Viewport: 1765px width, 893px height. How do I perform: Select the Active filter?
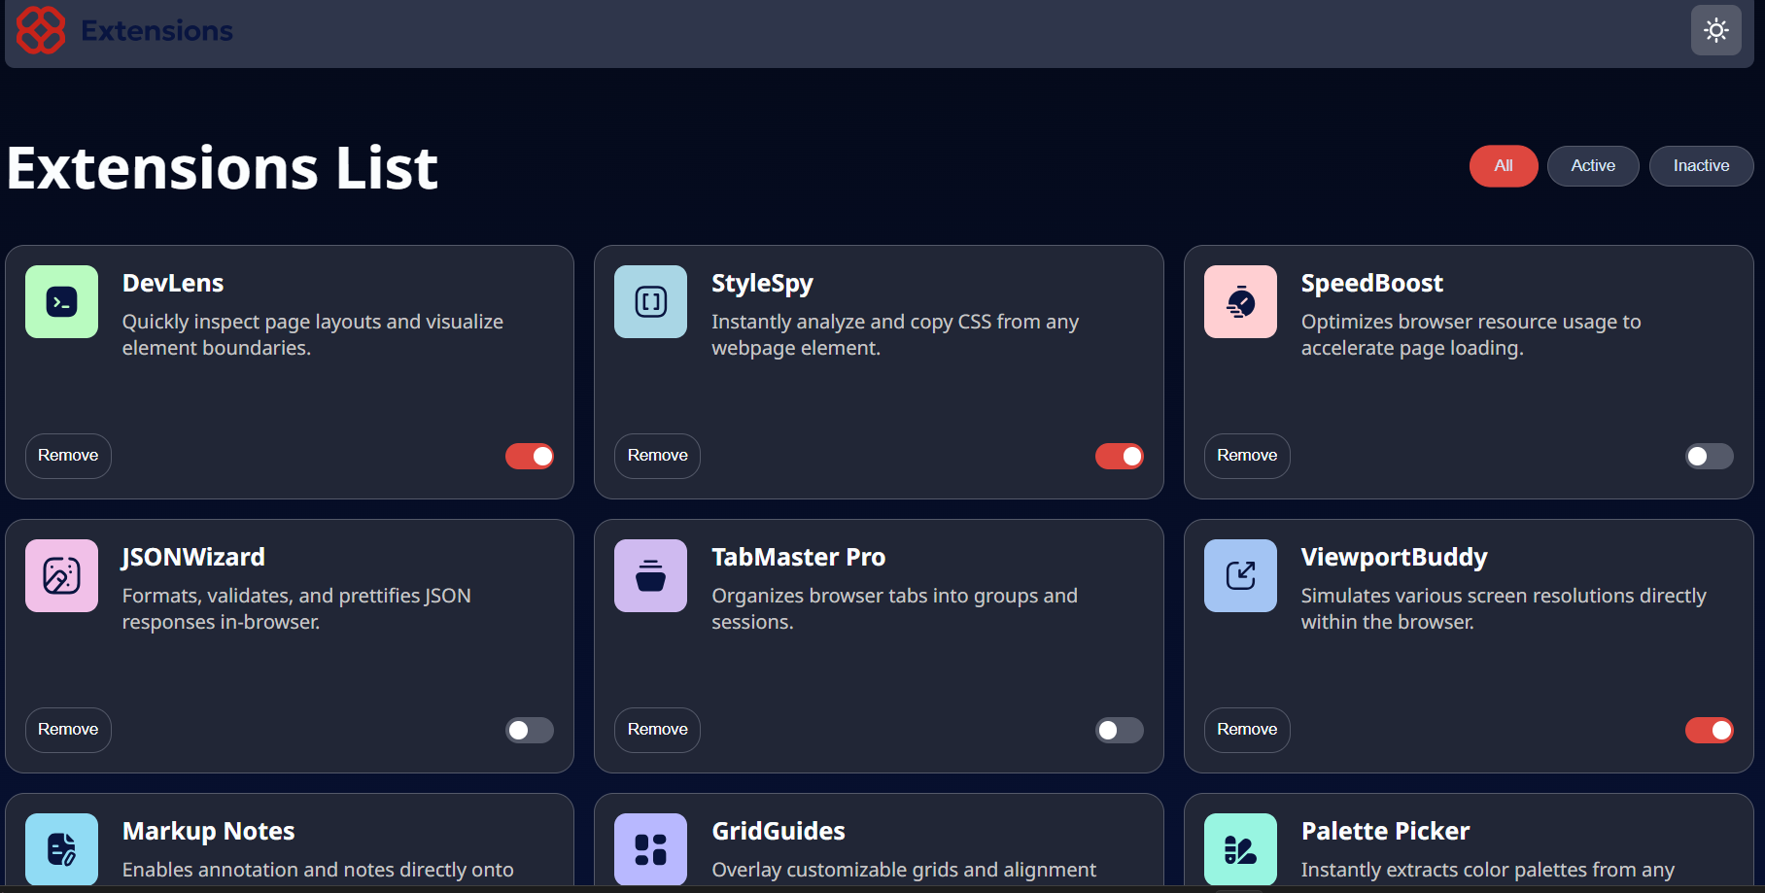pos(1593,166)
